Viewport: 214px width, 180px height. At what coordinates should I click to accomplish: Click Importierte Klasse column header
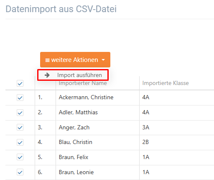click(166, 83)
